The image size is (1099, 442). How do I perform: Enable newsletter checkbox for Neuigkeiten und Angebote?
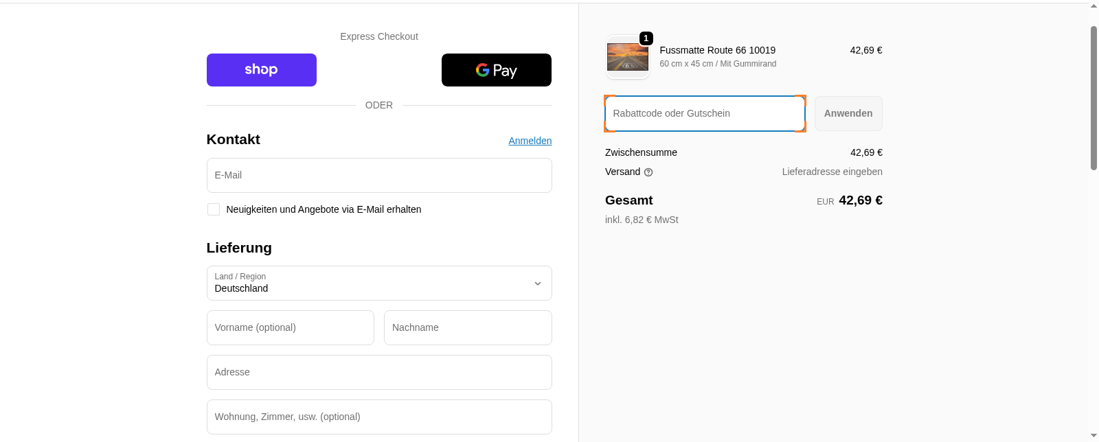click(214, 209)
